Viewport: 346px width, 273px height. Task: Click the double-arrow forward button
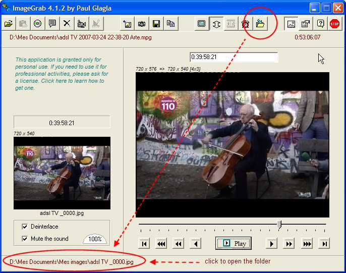[289, 244]
